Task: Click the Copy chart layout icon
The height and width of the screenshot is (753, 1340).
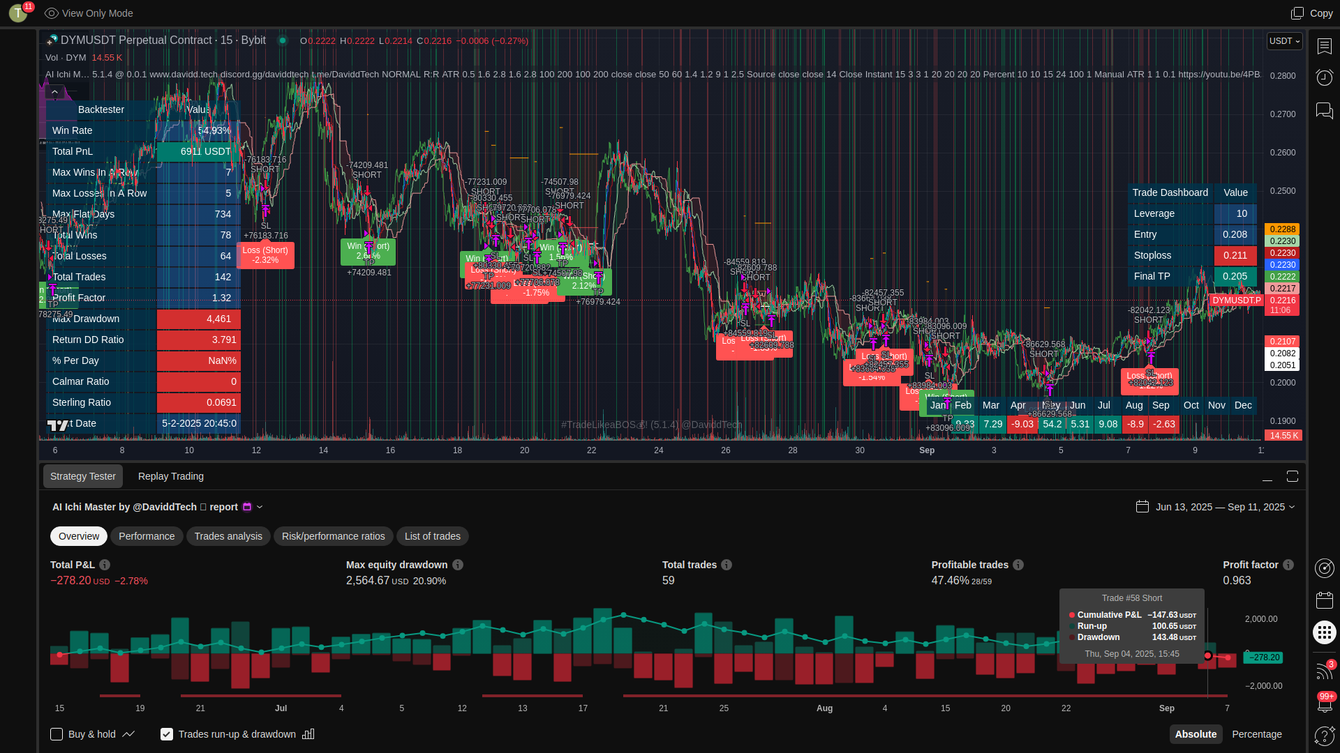Action: tap(1297, 13)
